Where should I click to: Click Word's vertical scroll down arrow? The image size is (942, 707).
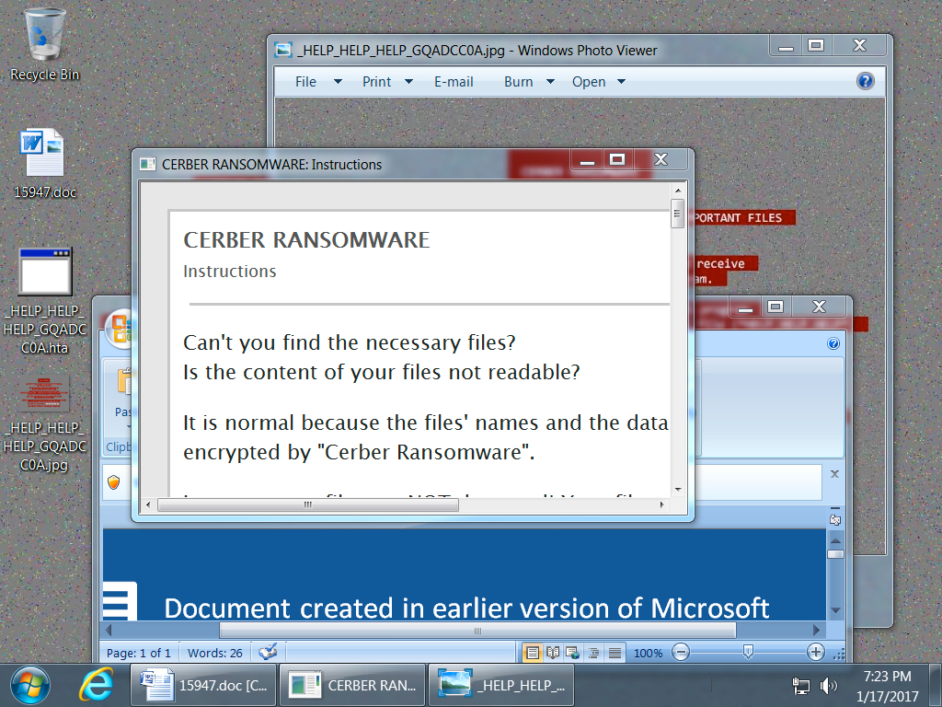tap(835, 610)
